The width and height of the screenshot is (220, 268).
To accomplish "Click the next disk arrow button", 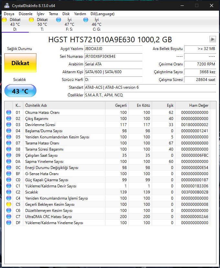I will point(213,39).
